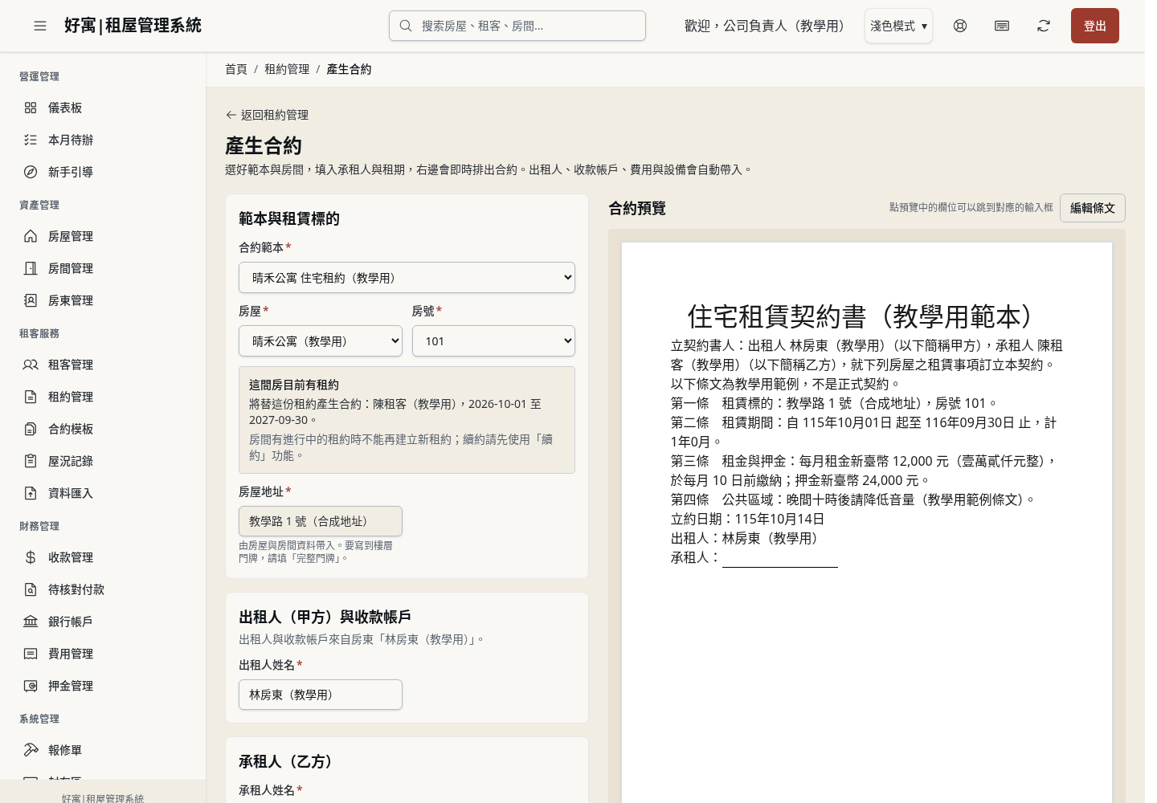Go to 租約管理 in sidebar menu

point(103,397)
